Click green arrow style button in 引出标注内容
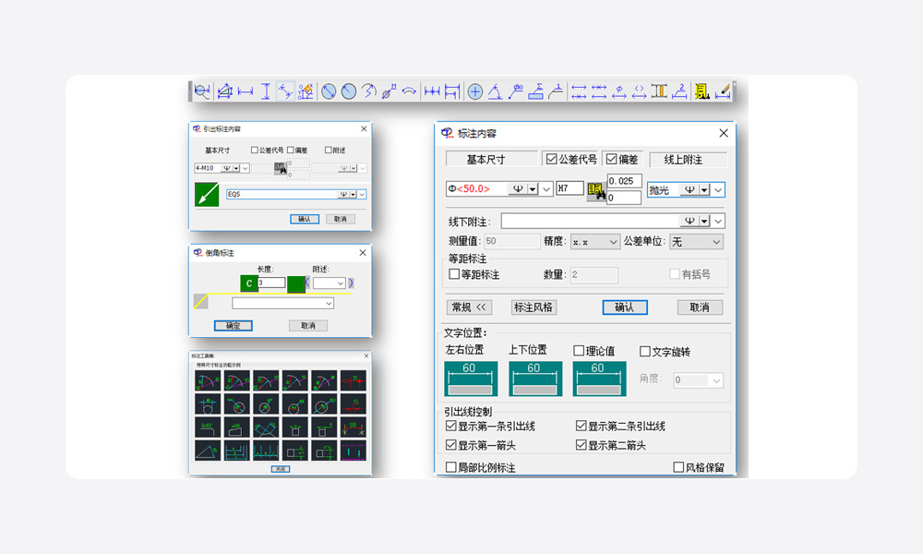This screenshot has height=554, width=923. pos(207,194)
